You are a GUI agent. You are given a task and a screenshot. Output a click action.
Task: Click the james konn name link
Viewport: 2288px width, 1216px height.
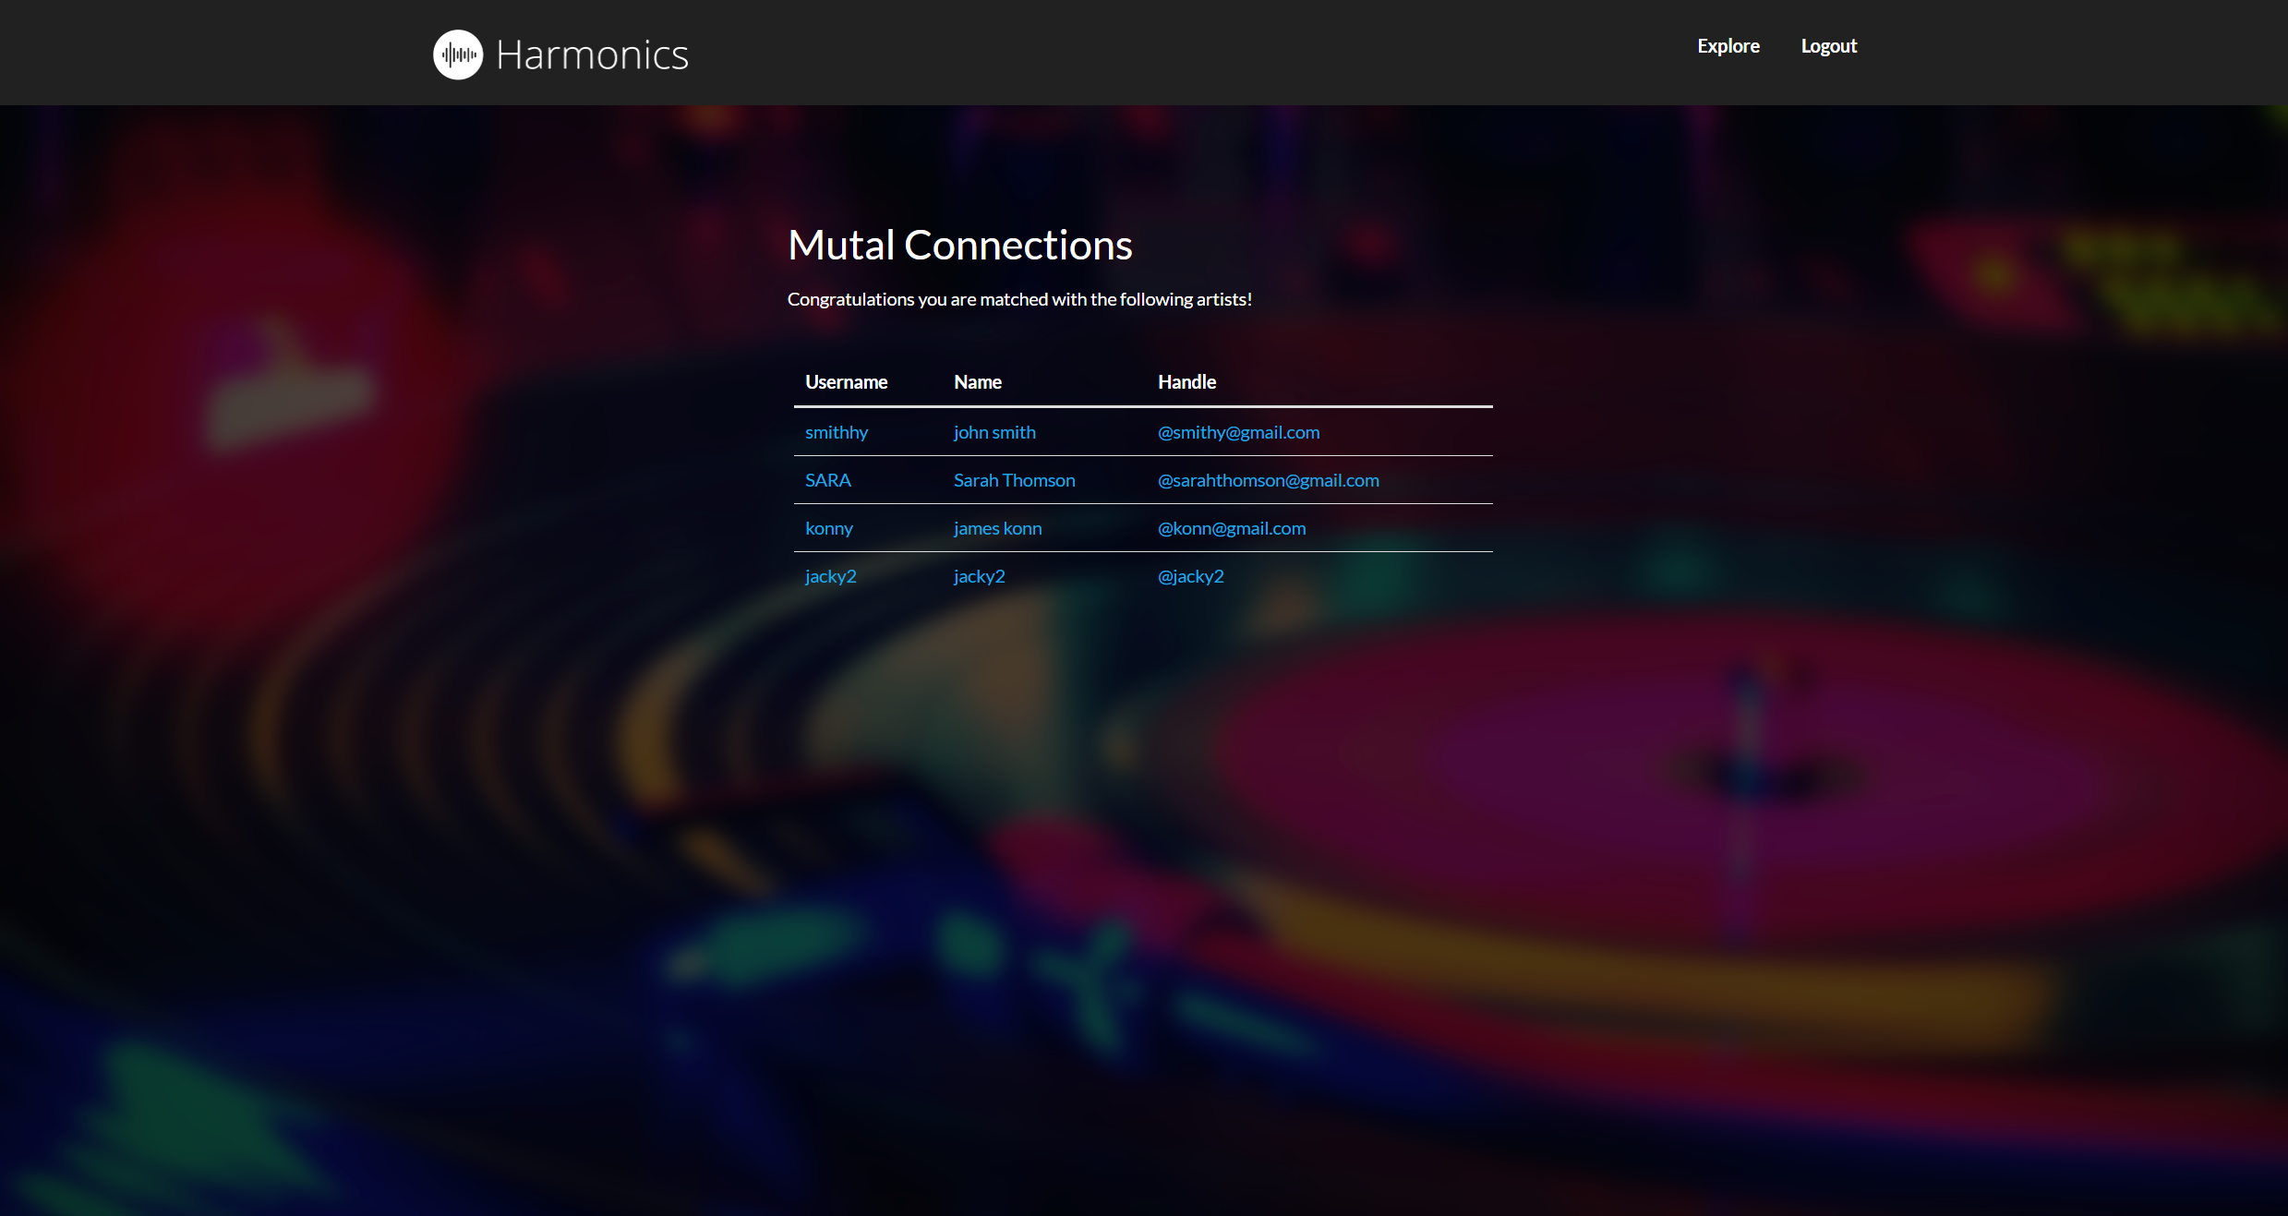(997, 528)
